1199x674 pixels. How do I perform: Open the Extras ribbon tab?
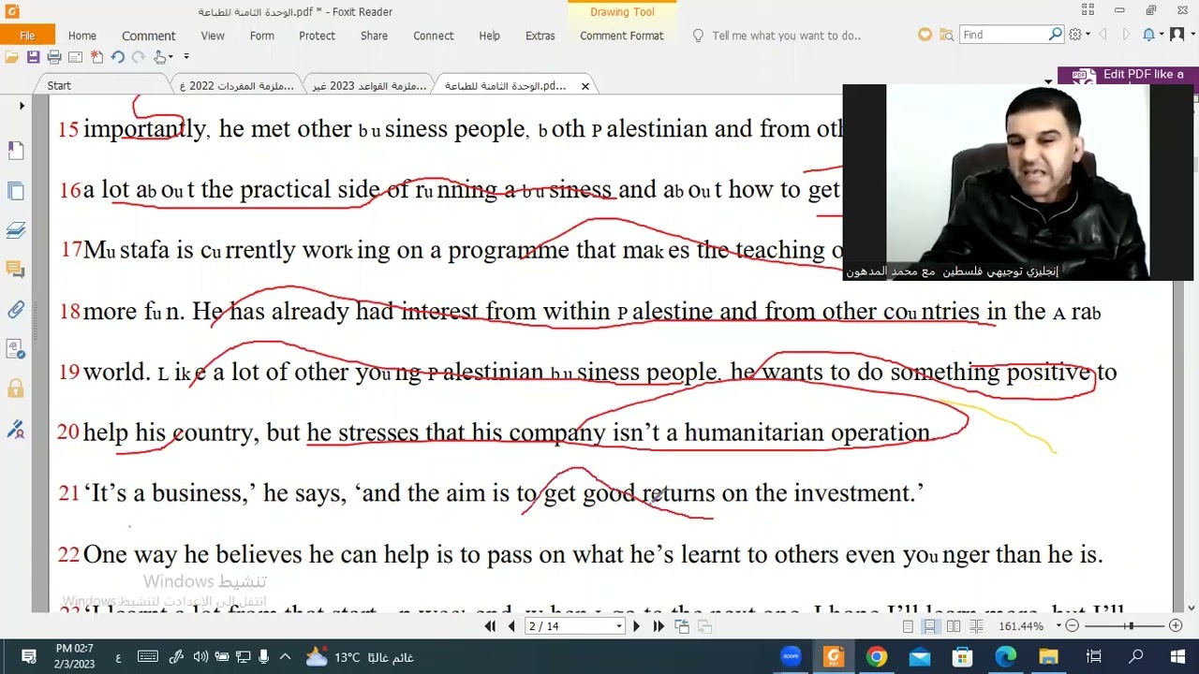click(x=540, y=36)
